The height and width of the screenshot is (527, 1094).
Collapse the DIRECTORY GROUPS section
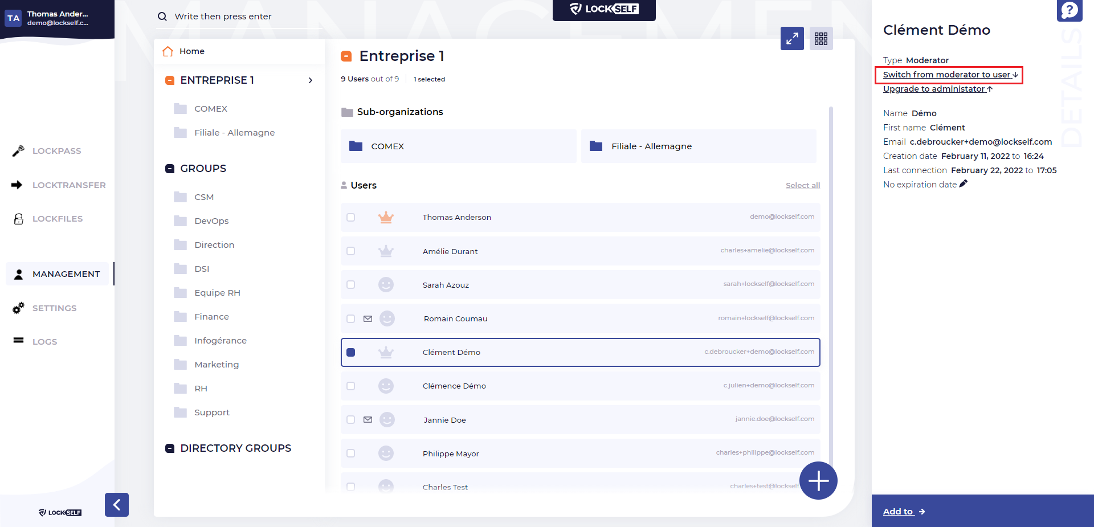click(x=170, y=448)
